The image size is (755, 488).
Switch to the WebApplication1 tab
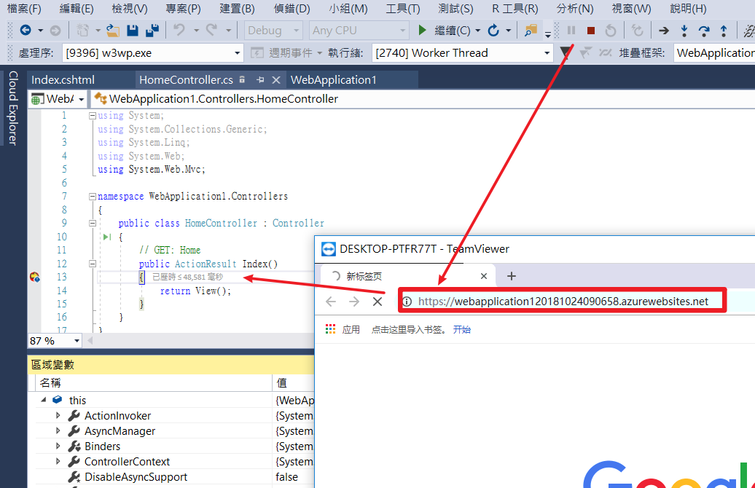coord(334,80)
